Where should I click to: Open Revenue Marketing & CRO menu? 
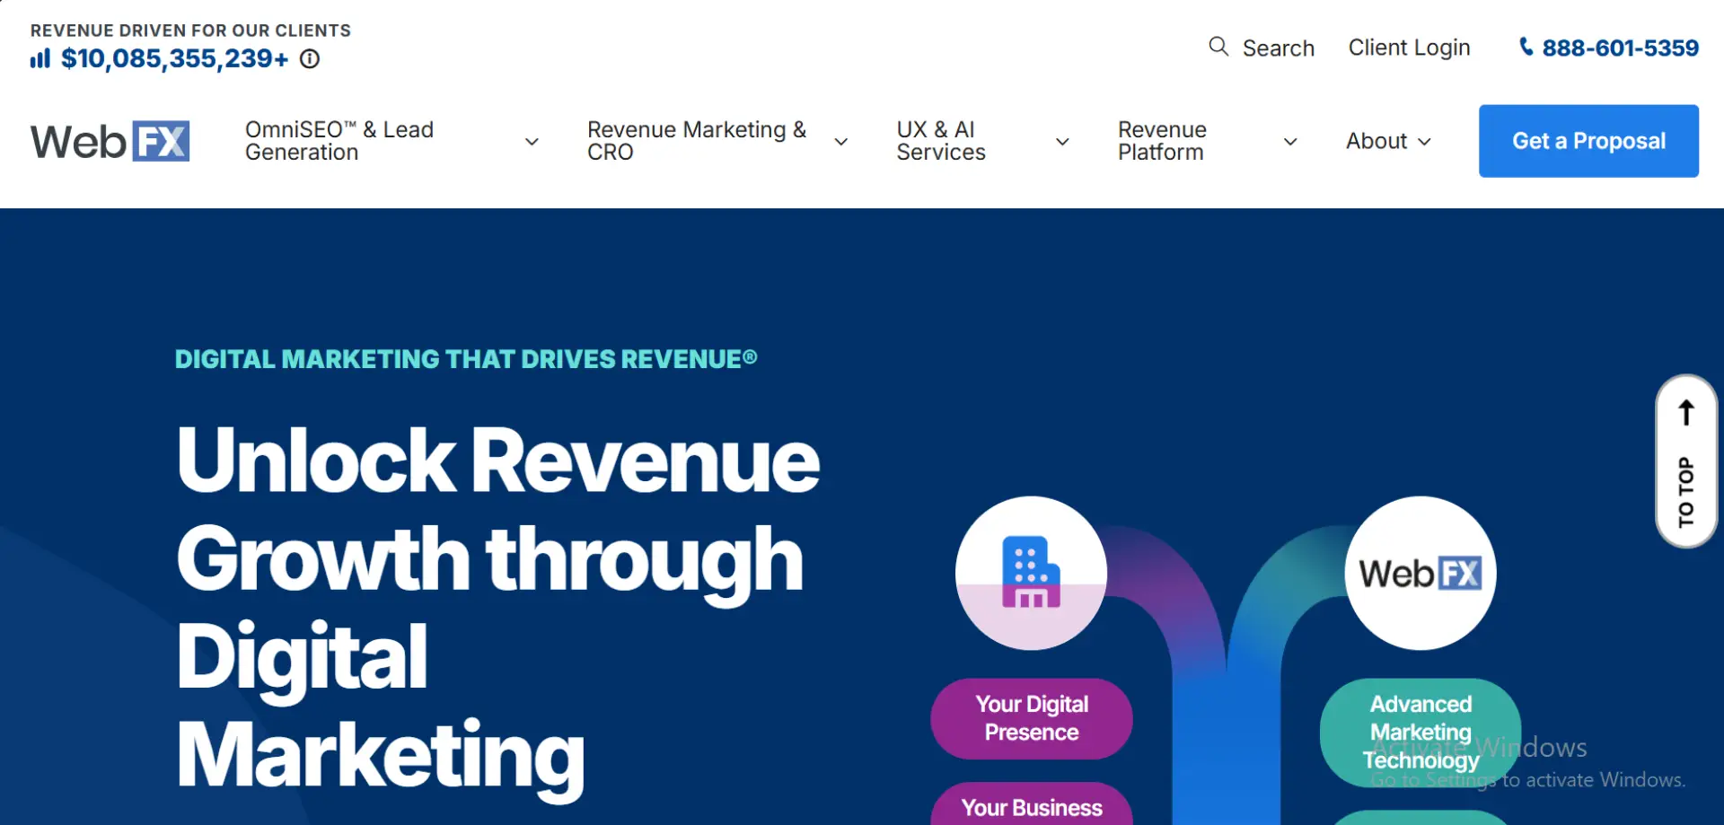(697, 141)
